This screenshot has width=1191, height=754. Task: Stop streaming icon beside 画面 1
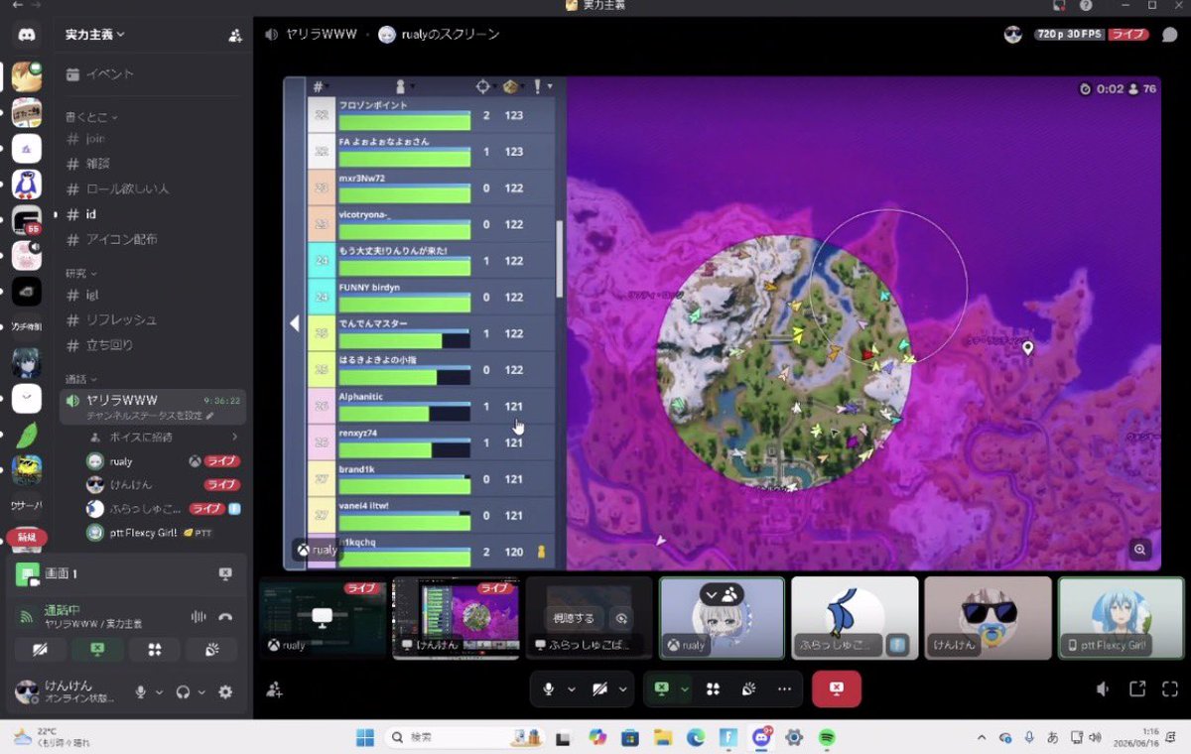pyautogui.click(x=225, y=573)
